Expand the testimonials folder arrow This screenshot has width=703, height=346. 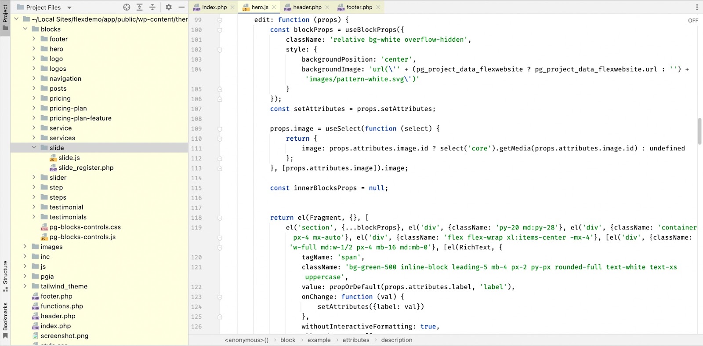34,217
